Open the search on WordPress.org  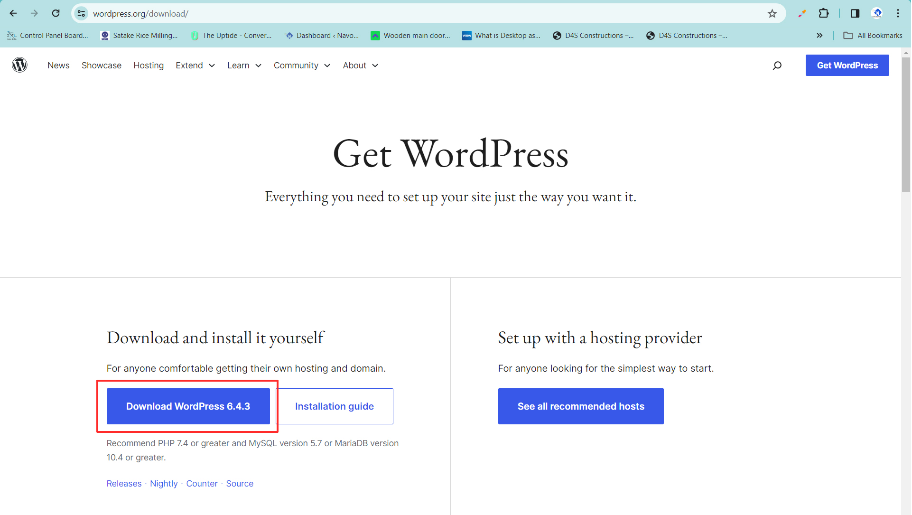[777, 65]
